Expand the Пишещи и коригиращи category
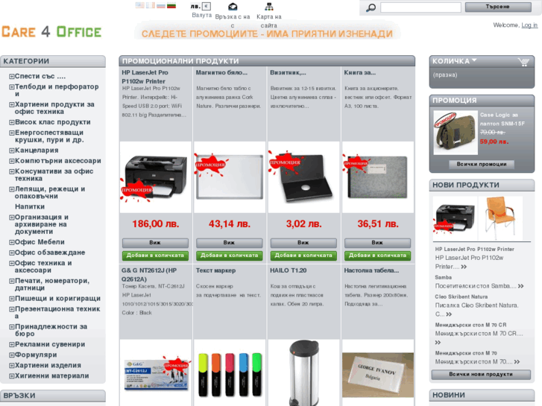Screen dimensions: 542x406 12,299
